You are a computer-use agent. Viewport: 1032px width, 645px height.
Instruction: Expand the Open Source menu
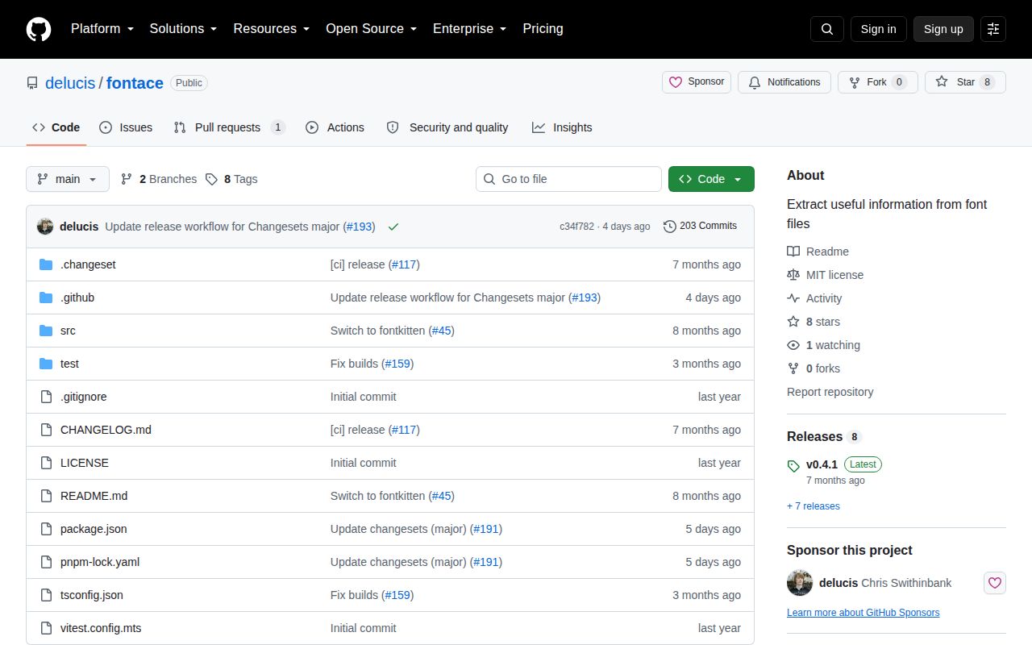(x=371, y=29)
